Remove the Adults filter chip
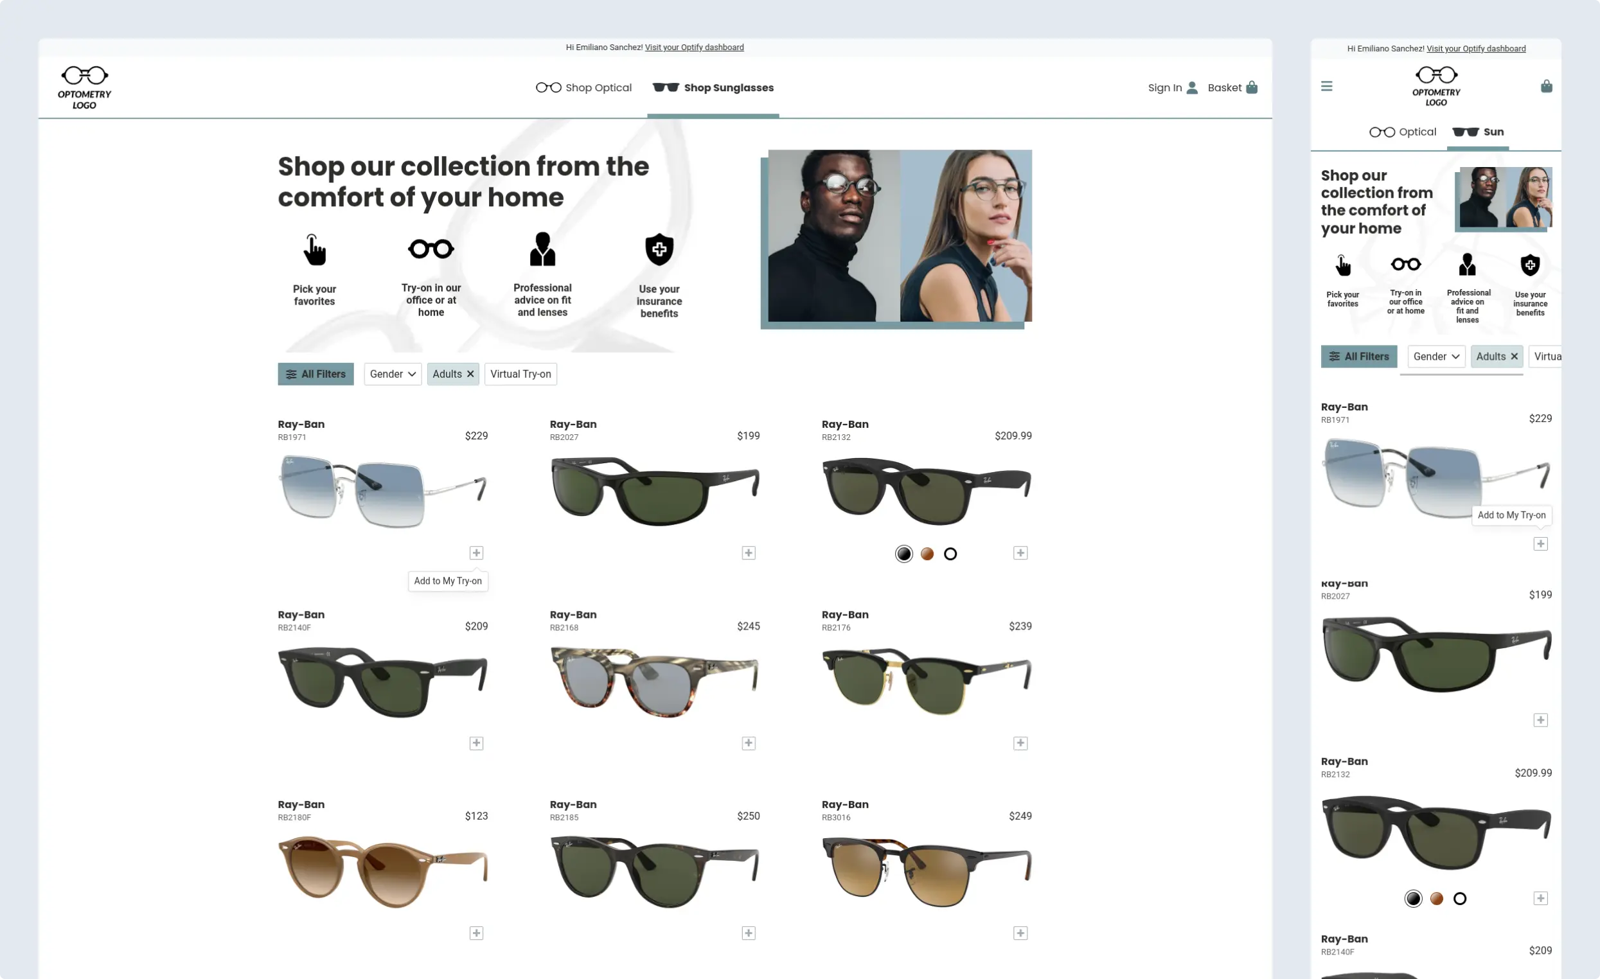 tap(469, 373)
